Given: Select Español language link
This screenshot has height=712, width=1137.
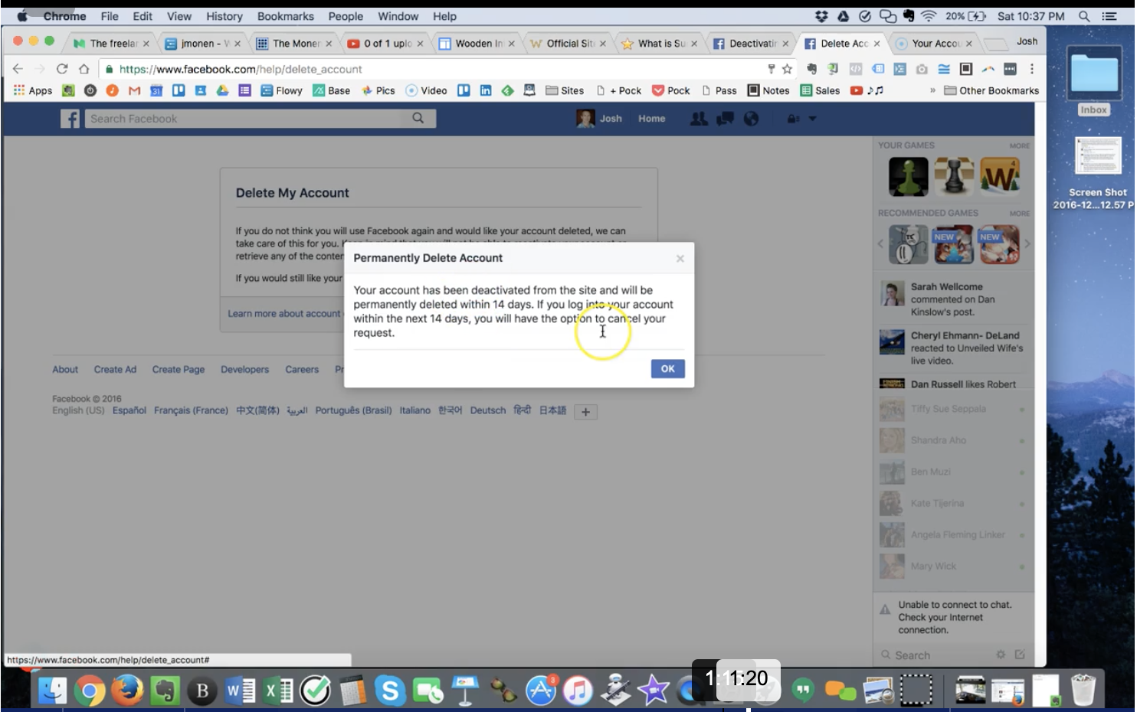Looking at the screenshot, I should 129,411.
